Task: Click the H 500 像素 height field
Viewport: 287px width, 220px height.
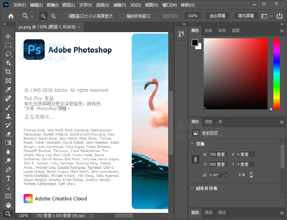Action: click(218, 164)
